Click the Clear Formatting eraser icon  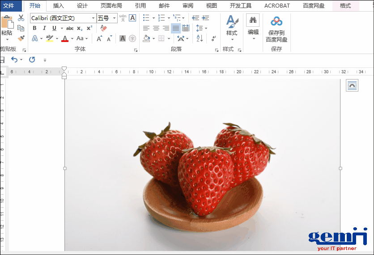pyautogui.click(x=104, y=28)
